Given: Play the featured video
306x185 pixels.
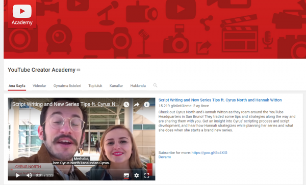Looking at the screenshot, I should tap(17, 175).
